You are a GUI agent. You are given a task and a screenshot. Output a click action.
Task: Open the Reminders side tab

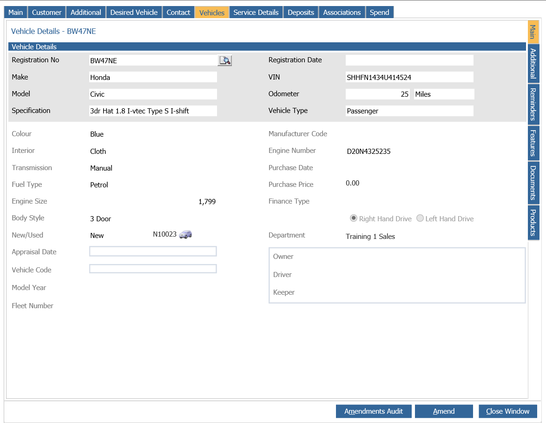tap(533, 104)
